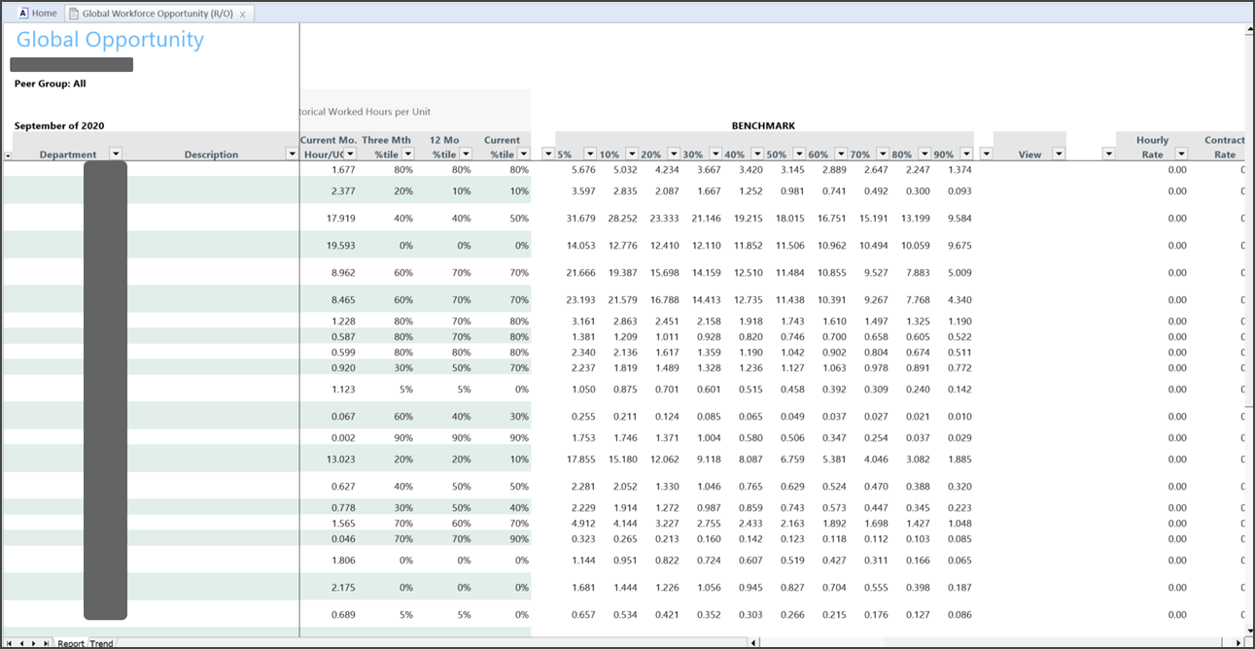Select the cell with value 17.919
Image resolution: width=1255 pixels, height=649 pixels.
tap(340, 219)
